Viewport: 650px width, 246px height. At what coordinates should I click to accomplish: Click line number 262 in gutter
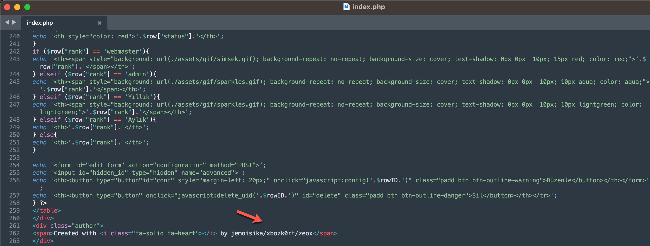tap(14, 233)
